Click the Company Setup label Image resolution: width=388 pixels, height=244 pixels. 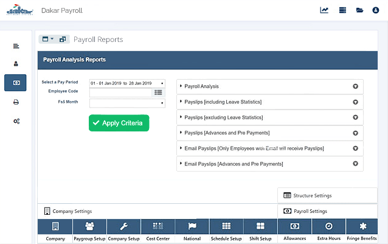click(123, 239)
